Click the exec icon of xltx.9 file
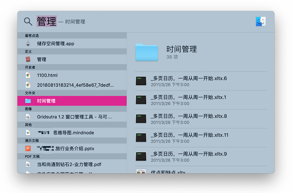 tap(141, 156)
